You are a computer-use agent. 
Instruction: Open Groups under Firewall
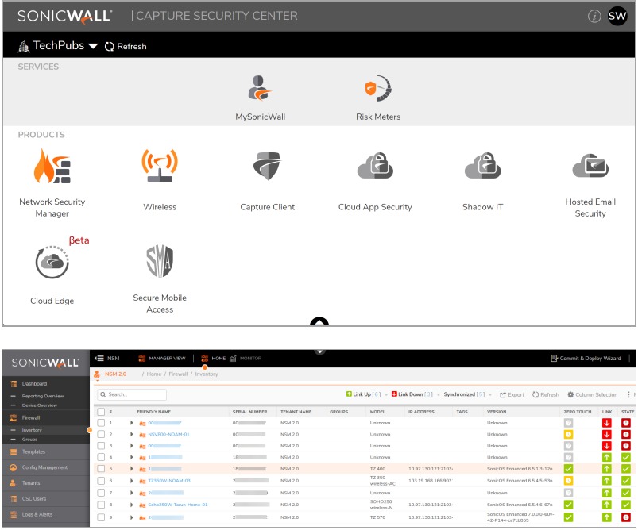click(29, 440)
